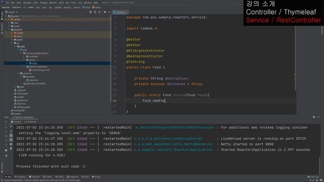Screen dimensions: 324x182
Task: Open Project panel gear settings
Action: click(x=105, y=12)
